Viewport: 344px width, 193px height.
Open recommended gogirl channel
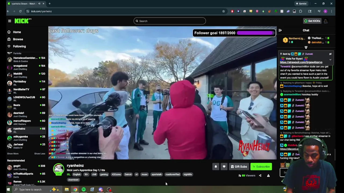pos(26,168)
